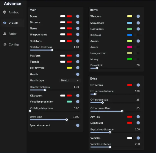Click the radar tower icon beside Radar
Screen dimensions: 156x153
tap(5, 34)
